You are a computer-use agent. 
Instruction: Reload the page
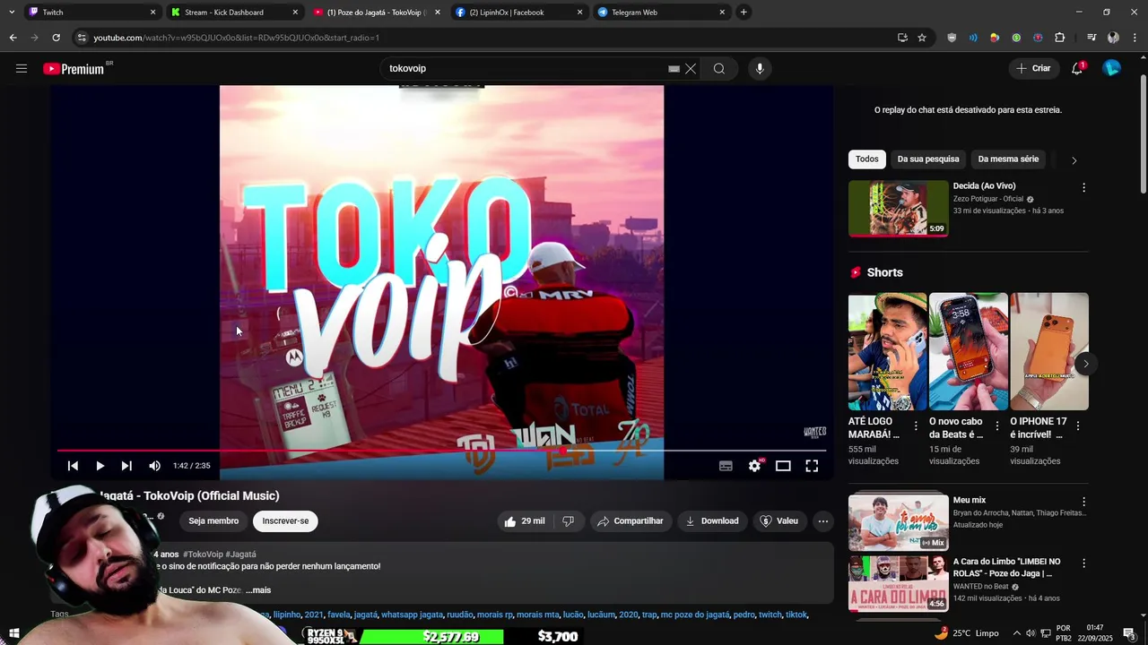click(56, 38)
